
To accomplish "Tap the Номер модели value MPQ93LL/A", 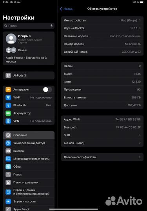I will [132, 44].
